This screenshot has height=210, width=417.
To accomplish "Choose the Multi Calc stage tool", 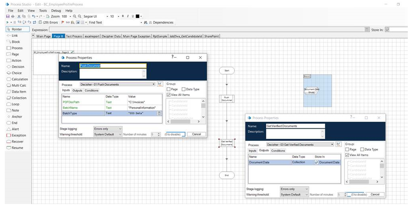I will (x=19, y=85).
